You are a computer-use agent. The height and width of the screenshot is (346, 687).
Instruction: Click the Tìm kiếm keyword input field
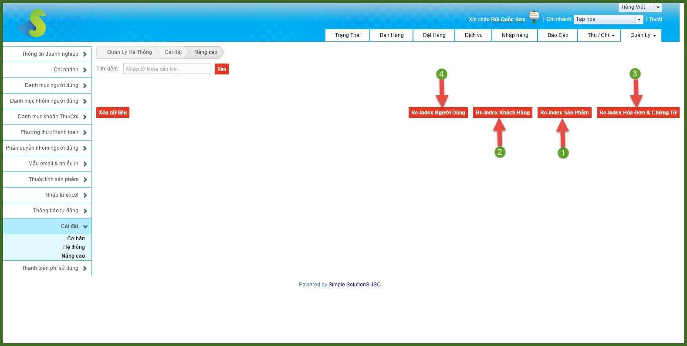[166, 69]
